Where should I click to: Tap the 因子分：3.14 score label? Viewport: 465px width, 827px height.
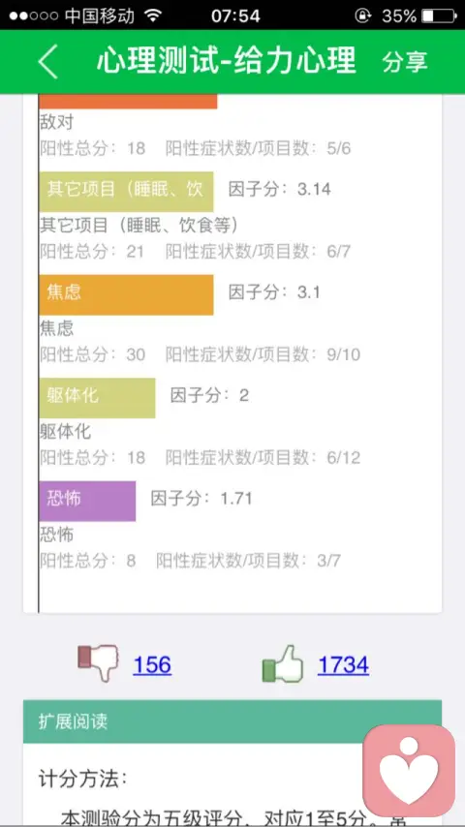coord(280,189)
